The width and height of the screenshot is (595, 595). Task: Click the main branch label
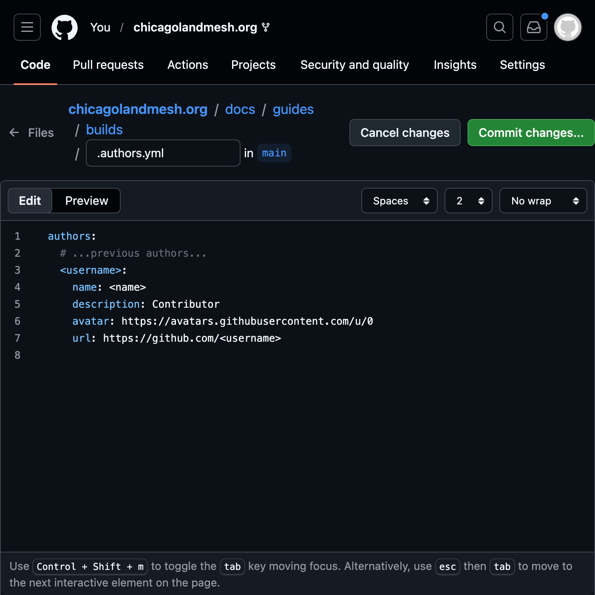coord(274,153)
